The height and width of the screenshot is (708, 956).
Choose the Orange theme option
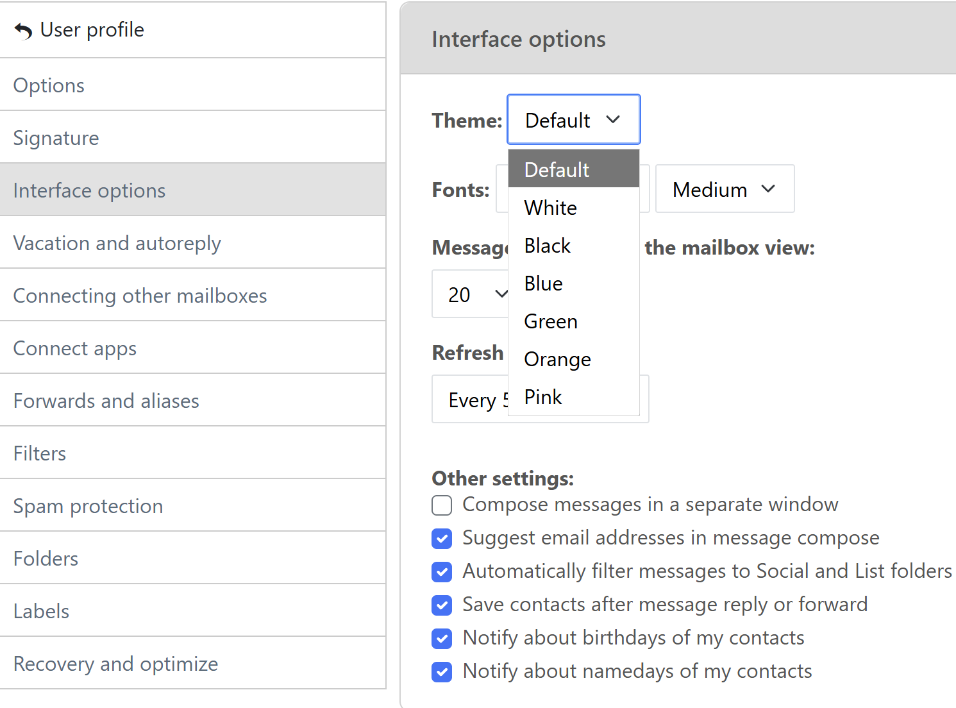pos(574,359)
